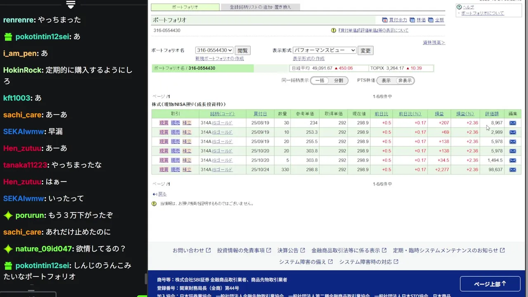Image resolution: width=528 pixels, height=297 pixels.
Task: Click the chat panel scrollbar
Action: pos(145,279)
